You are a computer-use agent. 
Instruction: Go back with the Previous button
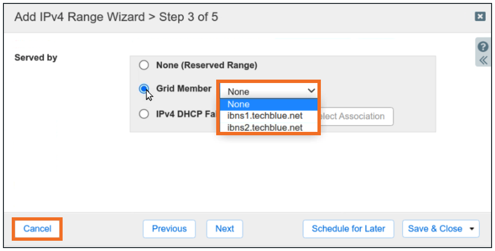coord(169,229)
